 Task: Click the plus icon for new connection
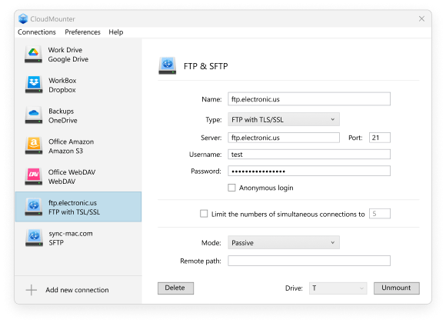(32, 290)
